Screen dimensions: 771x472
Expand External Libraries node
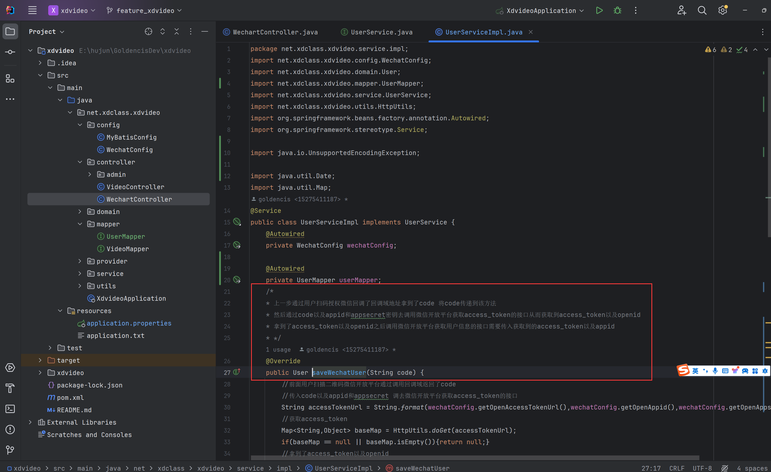(30, 422)
